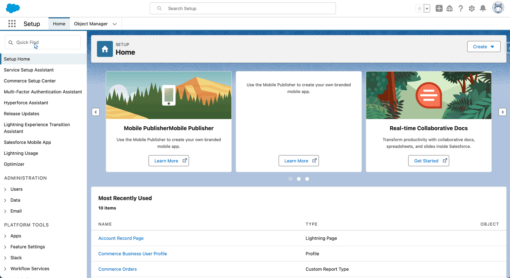Click Learn More under Mobile Publisher heading
The image size is (510, 278).
pos(169,161)
